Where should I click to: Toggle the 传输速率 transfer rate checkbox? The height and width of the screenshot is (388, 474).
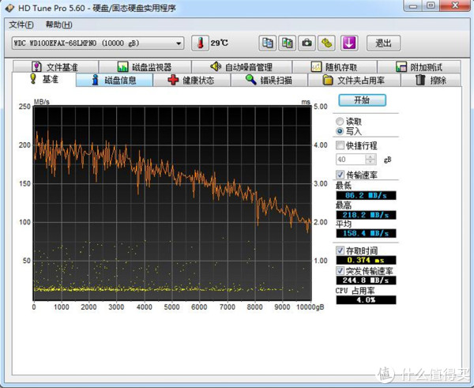click(340, 175)
